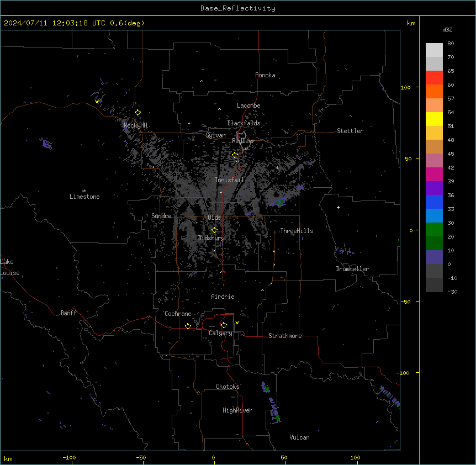
Task: Click the 100 tick on the right axis
Action: 405,87
